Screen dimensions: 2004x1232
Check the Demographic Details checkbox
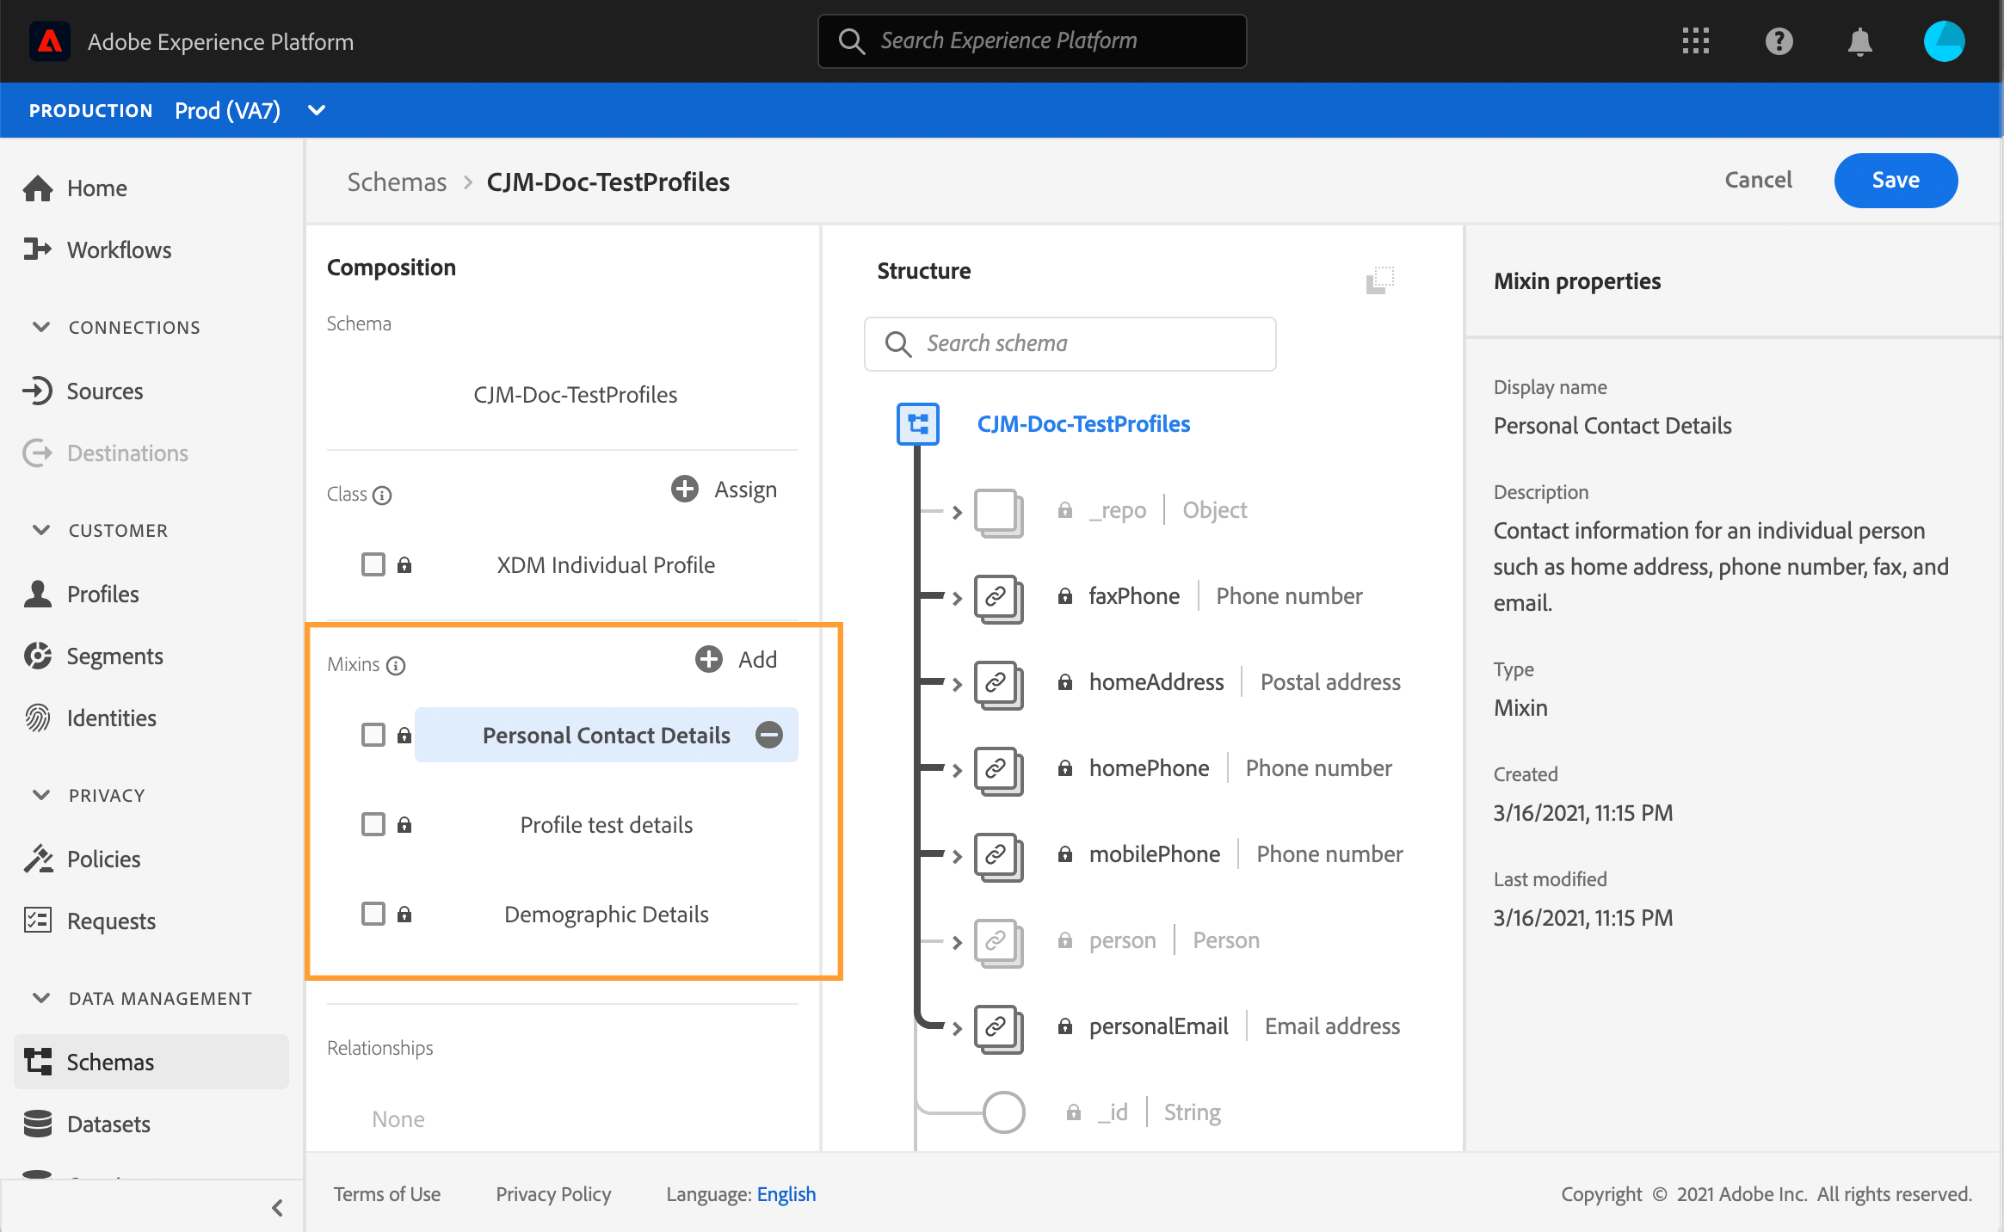pos(373,914)
